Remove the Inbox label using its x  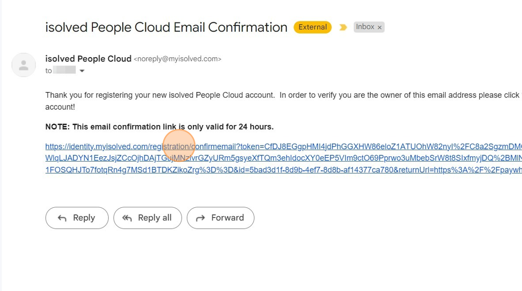(379, 27)
